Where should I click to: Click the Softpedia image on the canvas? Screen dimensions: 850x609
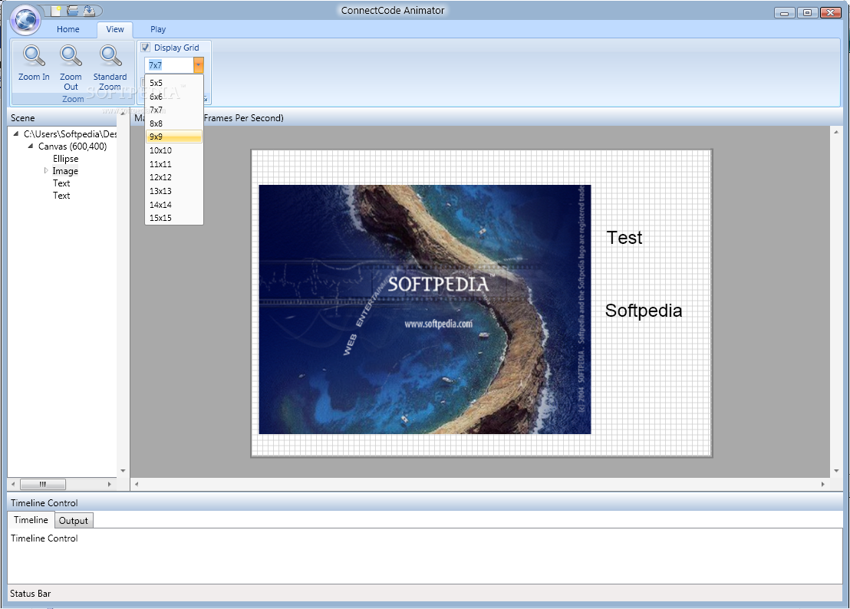424,309
